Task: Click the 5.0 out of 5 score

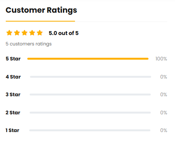Action: tap(63, 33)
